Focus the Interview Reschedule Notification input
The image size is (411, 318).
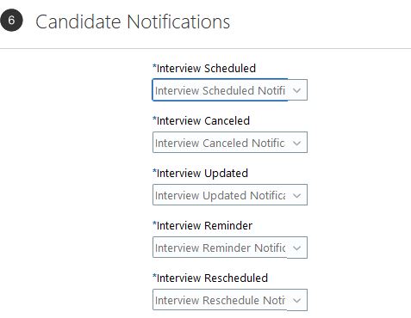[x=220, y=300]
